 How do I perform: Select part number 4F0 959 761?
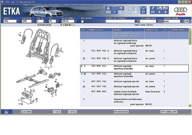(99, 81)
